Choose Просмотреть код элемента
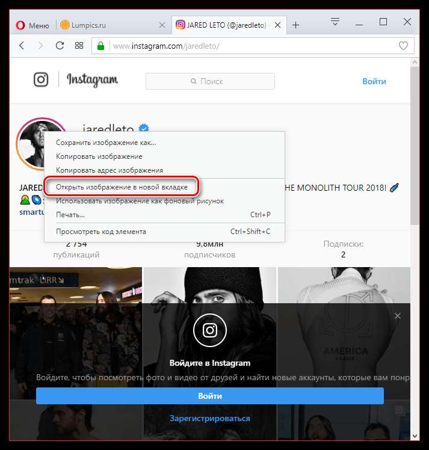Viewport: 429px width, 450px height. [x=101, y=232]
